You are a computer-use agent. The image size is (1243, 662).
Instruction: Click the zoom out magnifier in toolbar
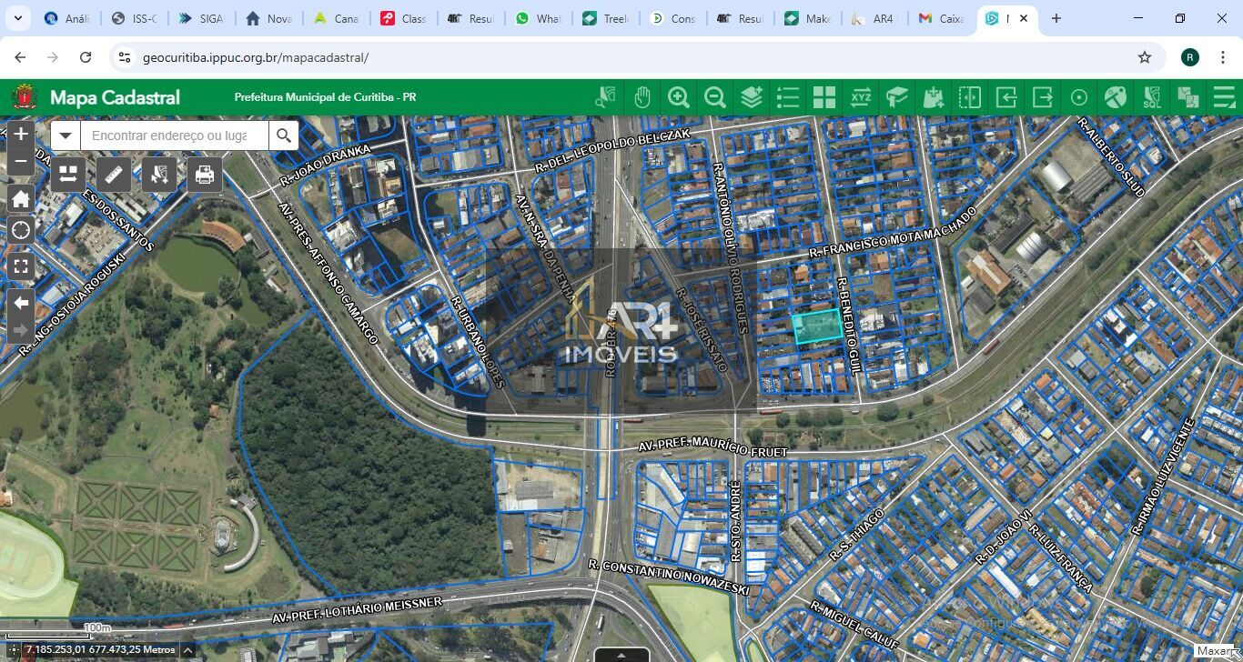coord(715,97)
